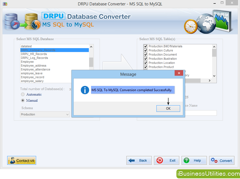Toggle Production.Culture checkbox
240x179 pixels.
[145, 50]
